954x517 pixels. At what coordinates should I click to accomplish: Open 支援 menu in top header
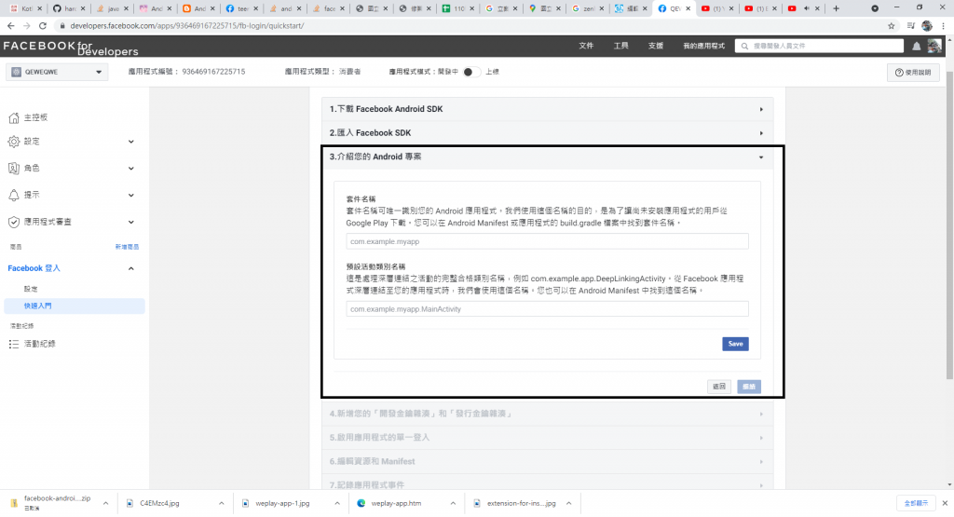(655, 47)
